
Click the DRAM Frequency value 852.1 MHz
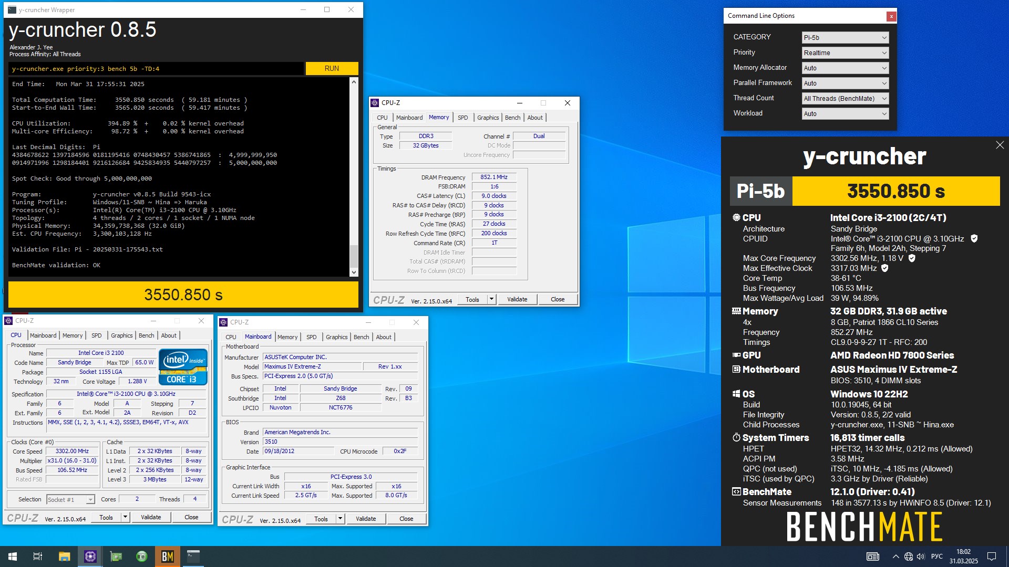(494, 177)
